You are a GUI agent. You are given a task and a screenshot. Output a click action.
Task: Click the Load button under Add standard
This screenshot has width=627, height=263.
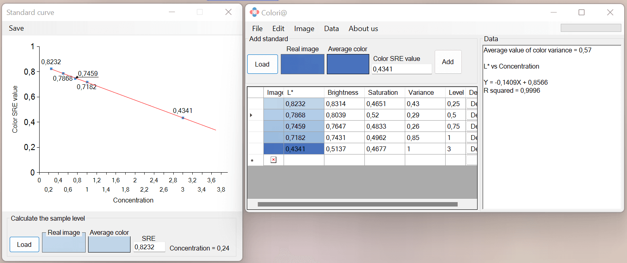coord(262,64)
